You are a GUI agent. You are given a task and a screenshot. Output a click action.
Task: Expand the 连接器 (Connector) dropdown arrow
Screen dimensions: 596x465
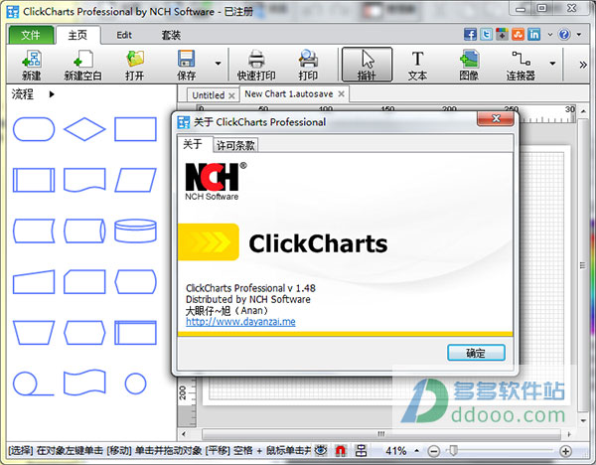pos(552,64)
